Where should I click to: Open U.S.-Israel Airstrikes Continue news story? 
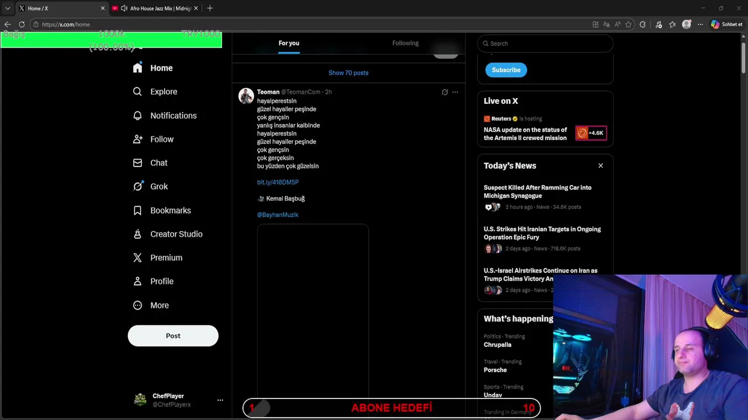click(541, 275)
